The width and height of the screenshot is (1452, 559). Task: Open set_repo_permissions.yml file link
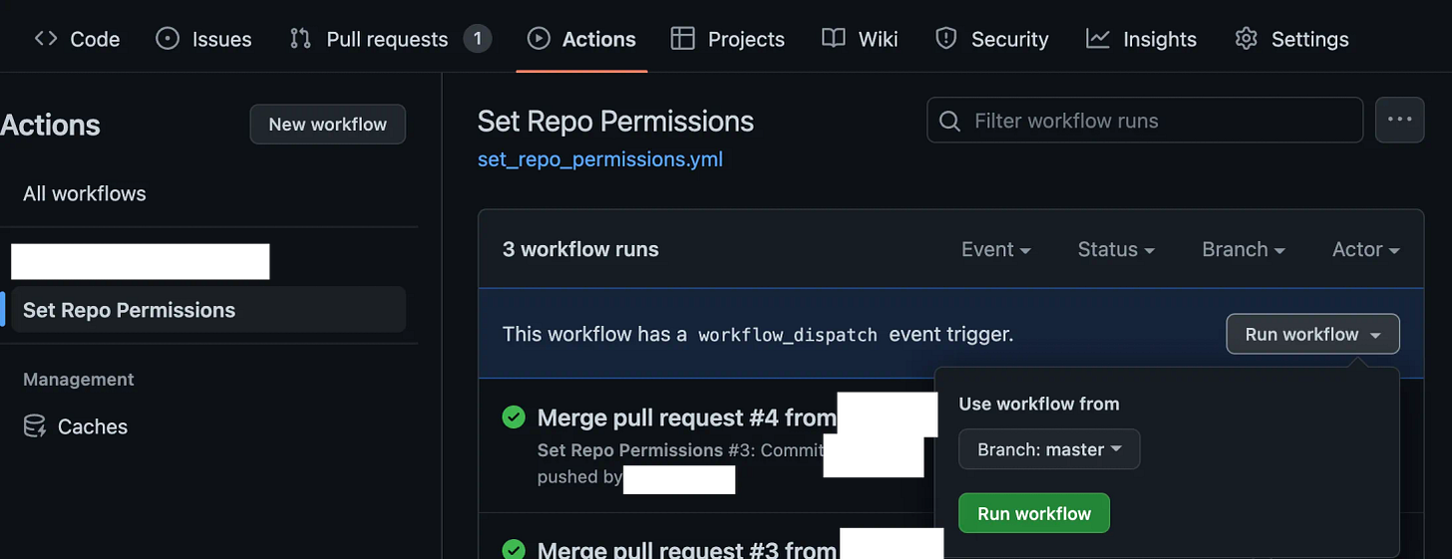tap(600, 158)
